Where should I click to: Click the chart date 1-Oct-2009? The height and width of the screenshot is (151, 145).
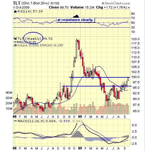pyautogui.click(x=21, y=8)
